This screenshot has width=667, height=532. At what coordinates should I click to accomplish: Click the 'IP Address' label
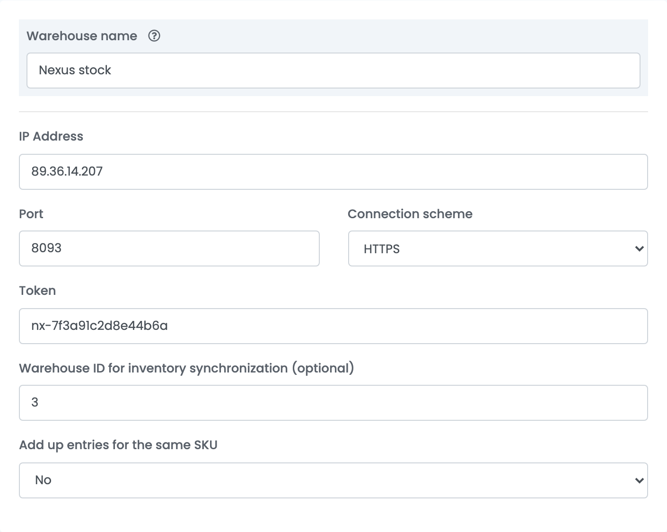(51, 136)
